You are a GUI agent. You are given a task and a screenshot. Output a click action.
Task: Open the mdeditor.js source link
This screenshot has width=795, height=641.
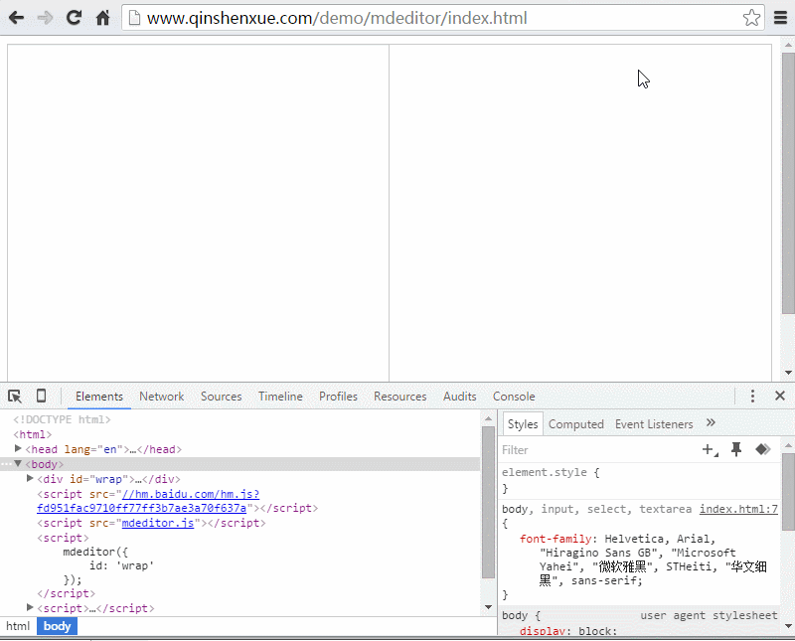click(158, 523)
